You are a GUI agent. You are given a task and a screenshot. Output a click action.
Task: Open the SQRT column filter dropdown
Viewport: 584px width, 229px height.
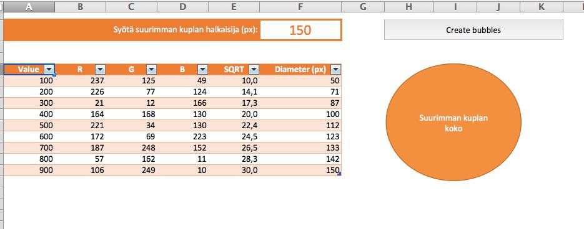254,70
